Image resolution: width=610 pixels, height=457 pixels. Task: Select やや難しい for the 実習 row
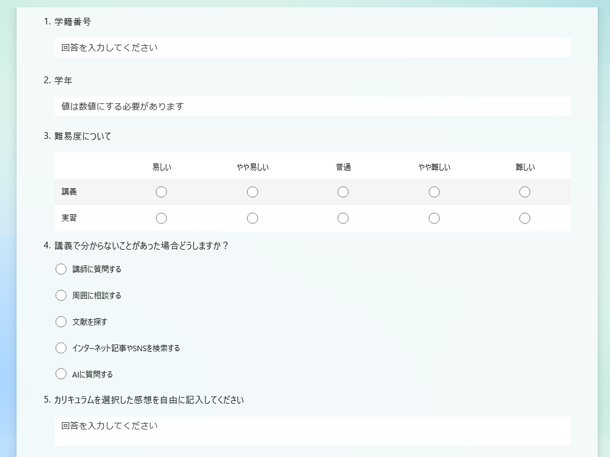[x=434, y=218]
